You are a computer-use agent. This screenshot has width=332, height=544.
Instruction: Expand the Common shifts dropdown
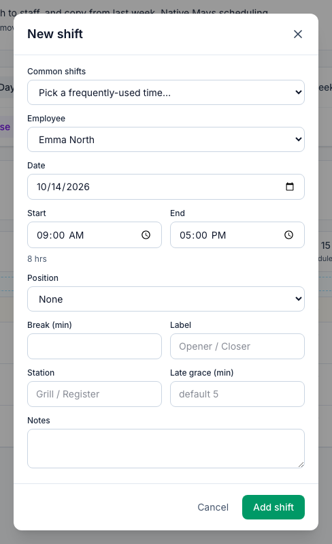coord(166,92)
